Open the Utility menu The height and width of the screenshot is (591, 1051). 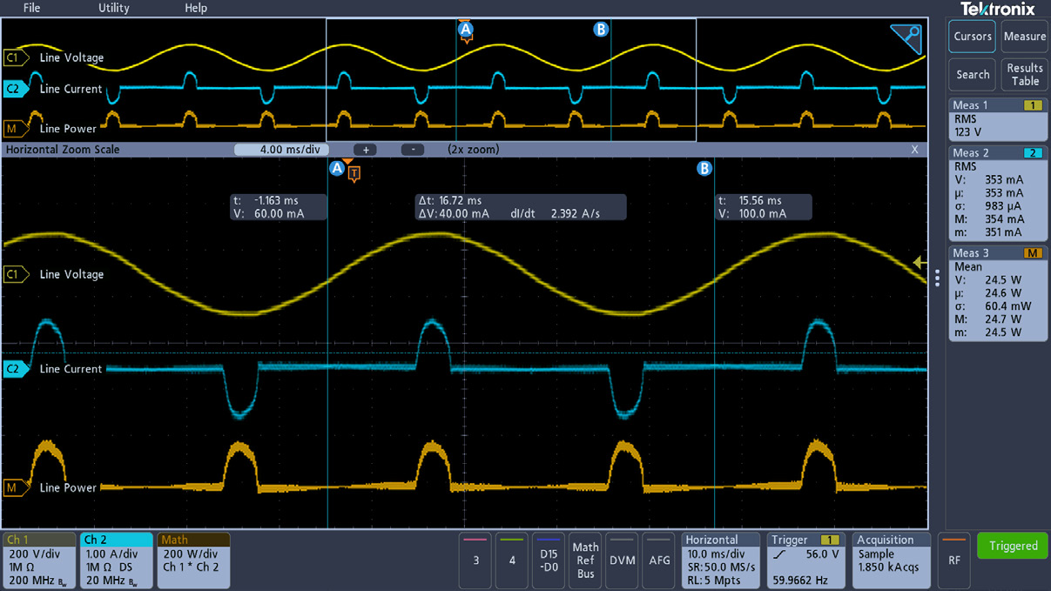pyautogui.click(x=113, y=8)
